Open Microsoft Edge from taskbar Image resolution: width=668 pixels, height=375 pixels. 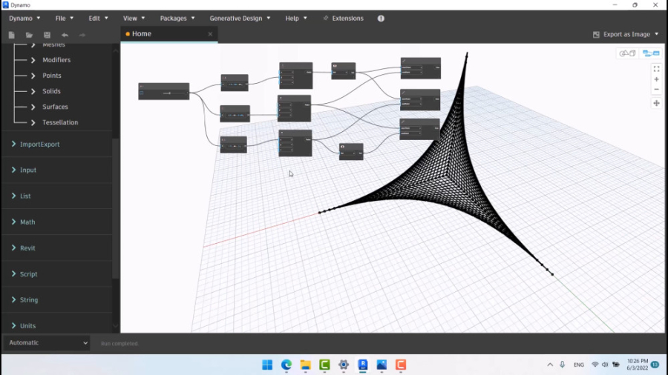pyautogui.click(x=286, y=365)
